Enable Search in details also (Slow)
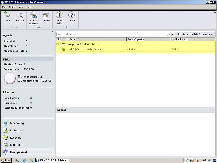 (x=180, y=34)
